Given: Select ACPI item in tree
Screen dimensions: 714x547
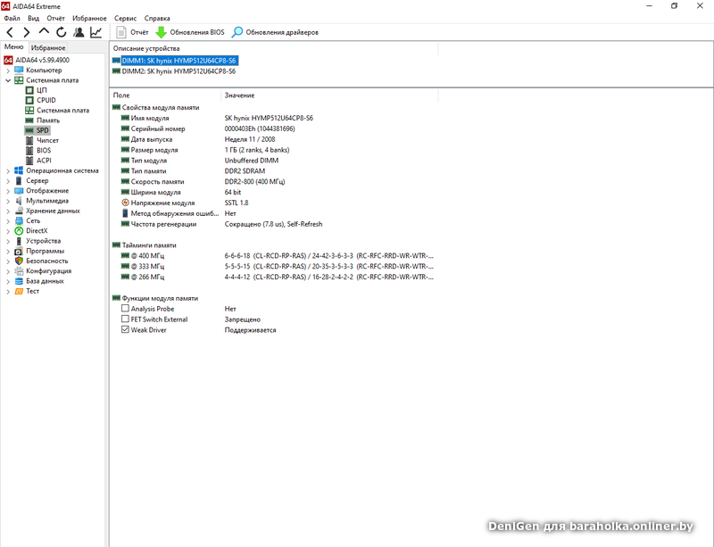Looking at the screenshot, I should pos(44,161).
